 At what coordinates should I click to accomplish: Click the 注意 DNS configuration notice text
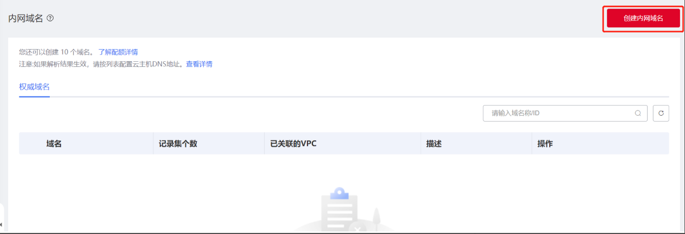coord(102,64)
